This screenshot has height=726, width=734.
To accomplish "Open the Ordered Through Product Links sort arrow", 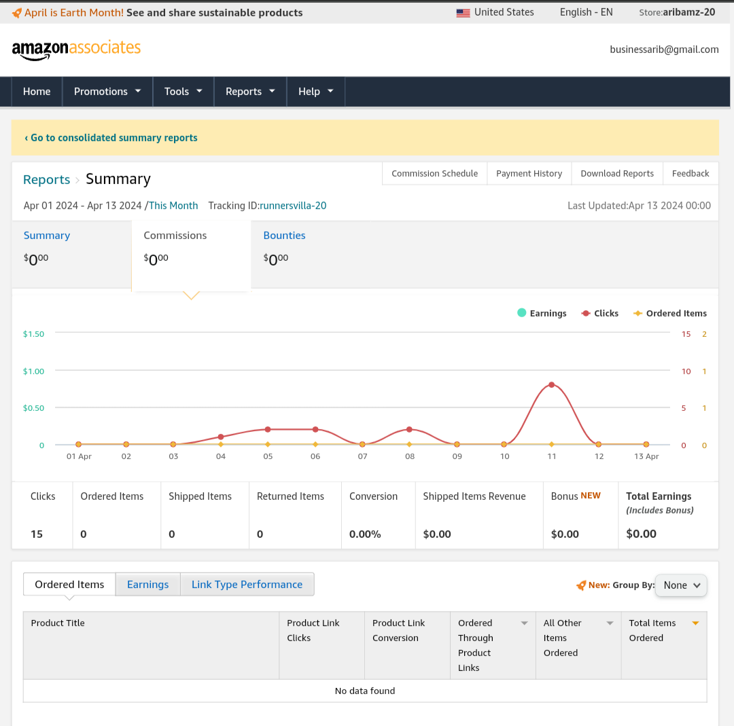I will (524, 623).
